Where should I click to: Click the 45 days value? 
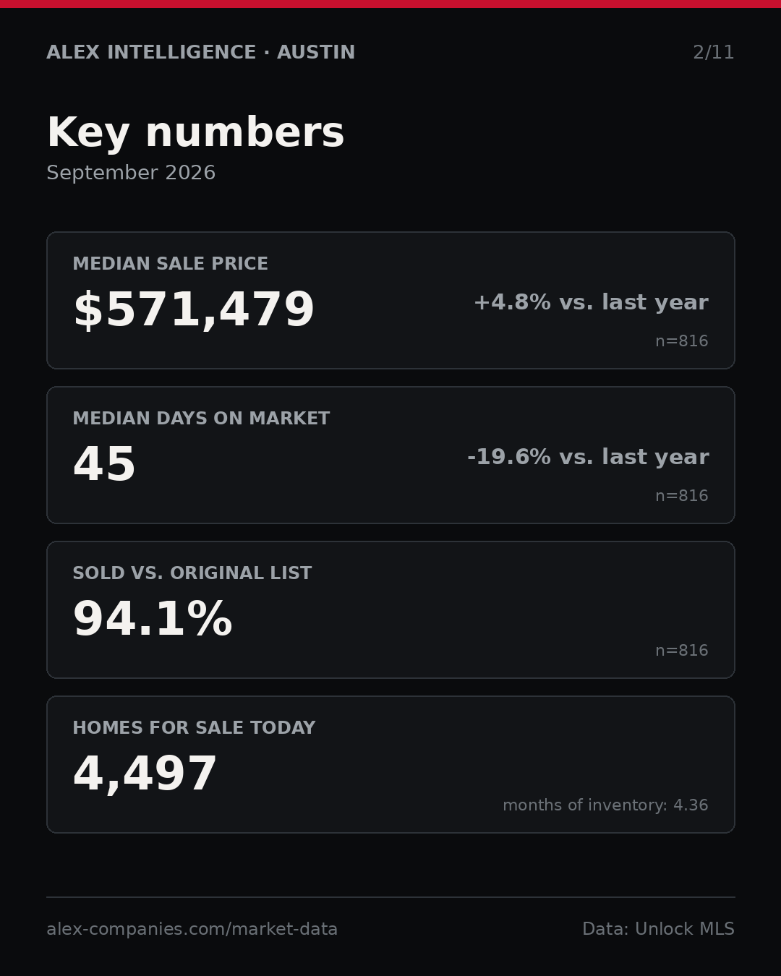104,465
